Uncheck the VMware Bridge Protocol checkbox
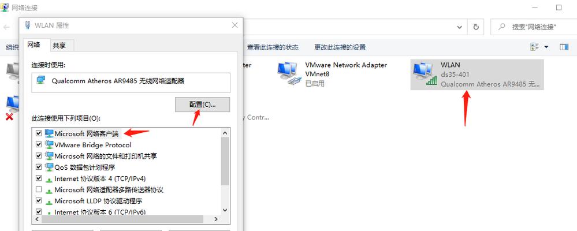The height and width of the screenshot is (231, 577). pos(38,144)
